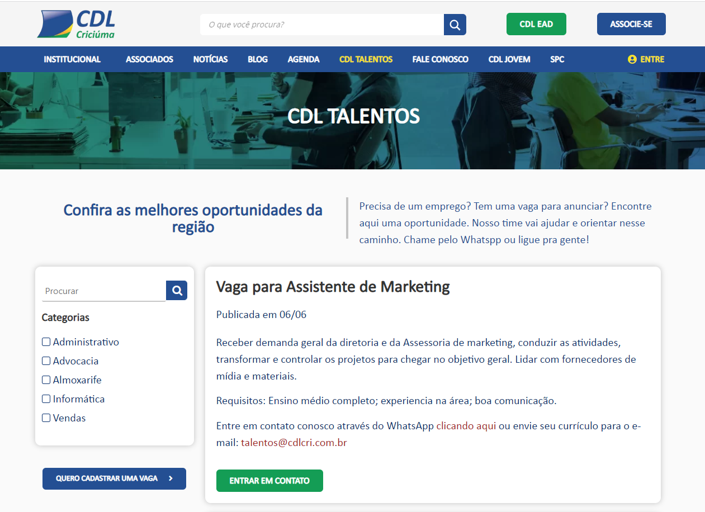Check the Administrativo category checkbox
This screenshot has width=705, height=512.
point(46,342)
